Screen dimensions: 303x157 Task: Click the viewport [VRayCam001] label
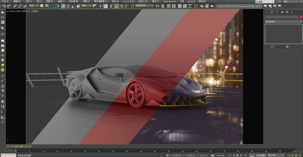pyautogui.click(x=15, y=11)
